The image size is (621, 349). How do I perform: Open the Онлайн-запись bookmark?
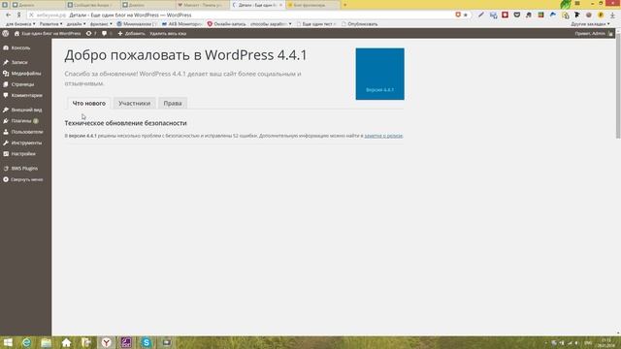226,24
